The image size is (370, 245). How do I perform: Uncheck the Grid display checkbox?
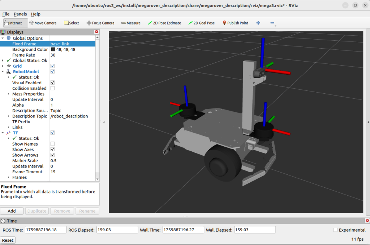52,66
